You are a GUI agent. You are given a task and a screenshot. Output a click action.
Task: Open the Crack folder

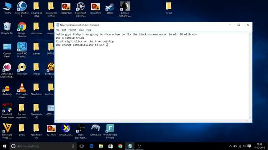(x=169, y=8)
